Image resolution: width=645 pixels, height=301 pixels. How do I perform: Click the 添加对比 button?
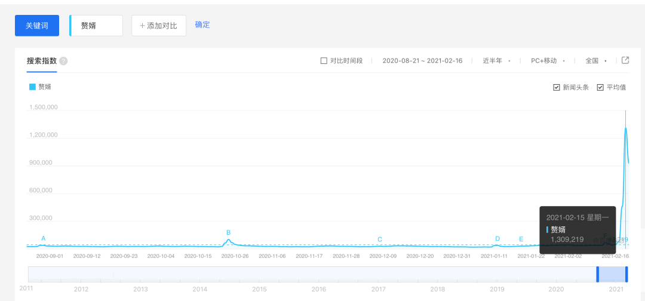tap(158, 26)
